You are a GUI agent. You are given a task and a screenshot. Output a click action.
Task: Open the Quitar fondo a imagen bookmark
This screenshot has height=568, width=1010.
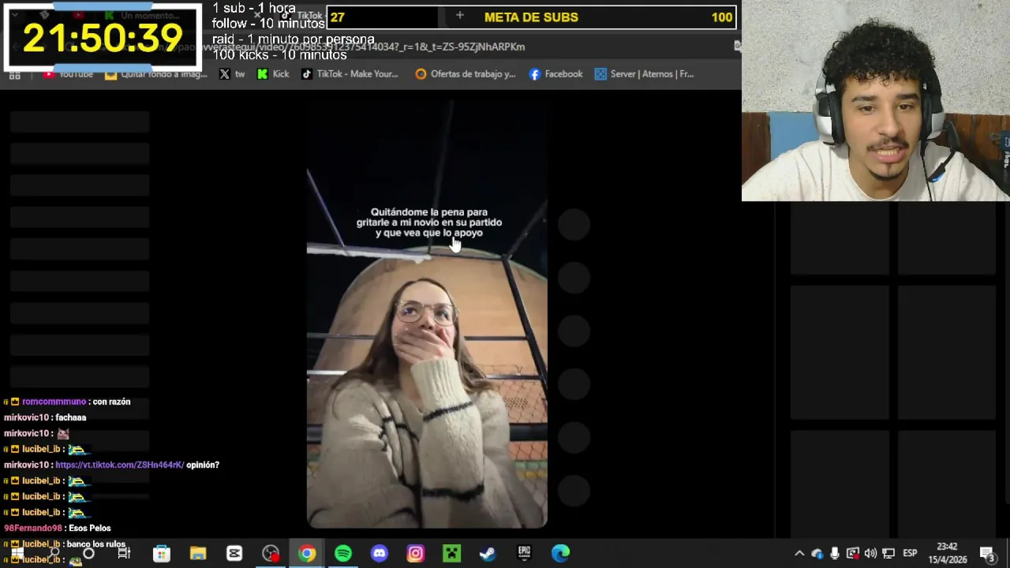click(156, 74)
